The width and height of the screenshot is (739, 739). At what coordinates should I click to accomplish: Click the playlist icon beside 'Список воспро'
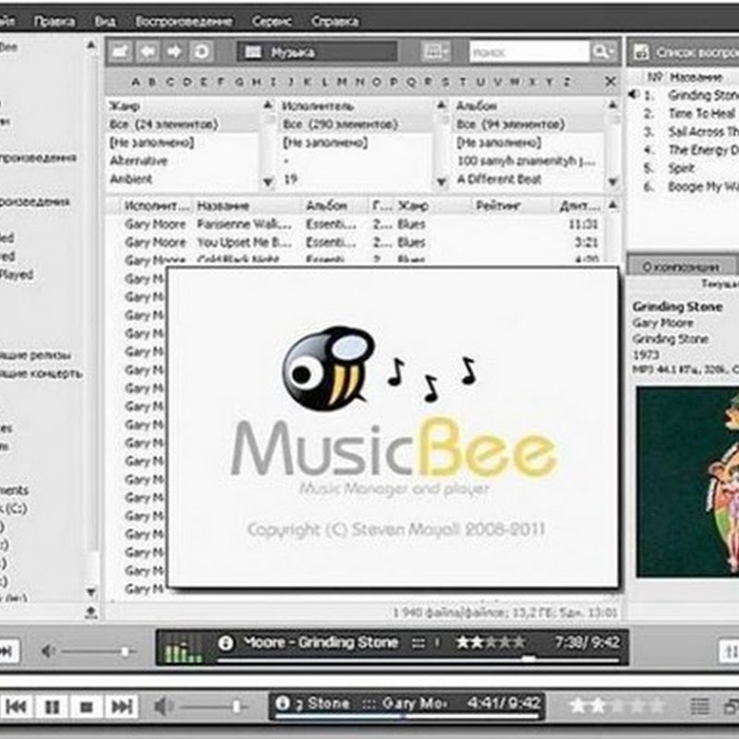pyautogui.click(x=641, y=53)
